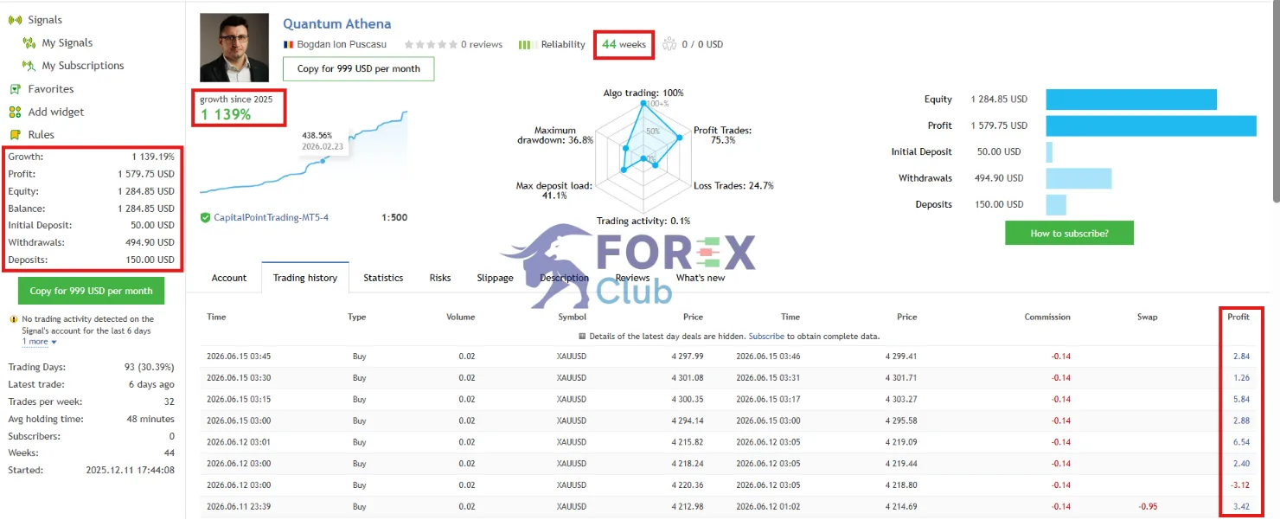Click the Add widget icon

(x=15, y=112)
